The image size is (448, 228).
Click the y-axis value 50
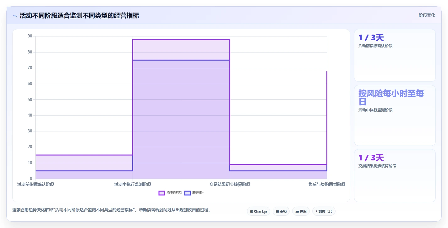tap(30, 99)
